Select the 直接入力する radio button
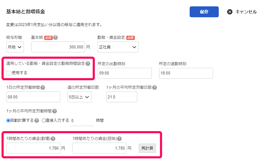Viewport: 266px width, 162px height. click(44, 121)
